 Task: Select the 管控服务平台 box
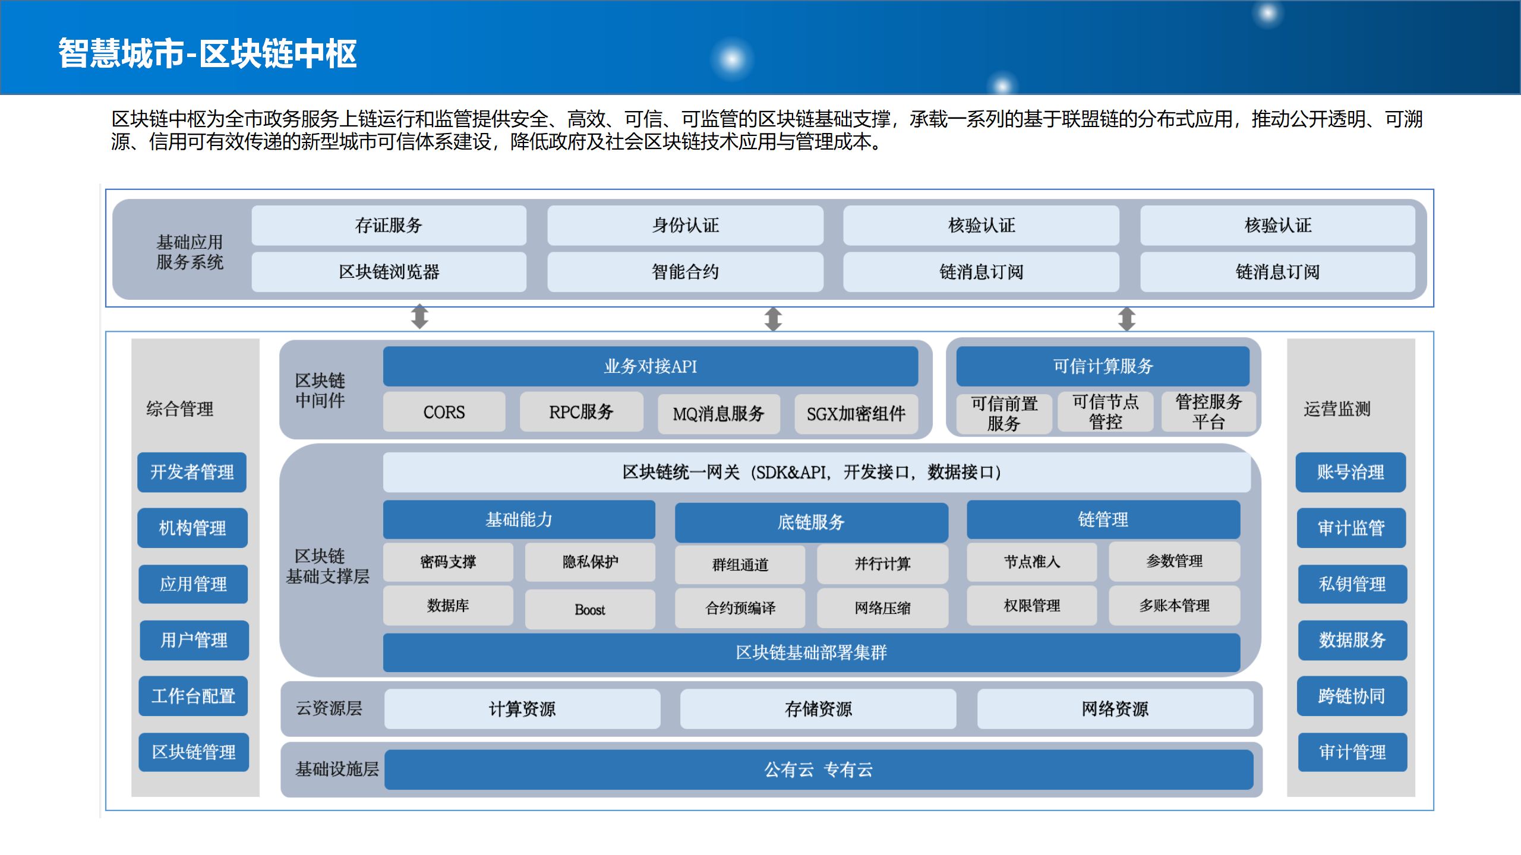(x=1208, y=411)
